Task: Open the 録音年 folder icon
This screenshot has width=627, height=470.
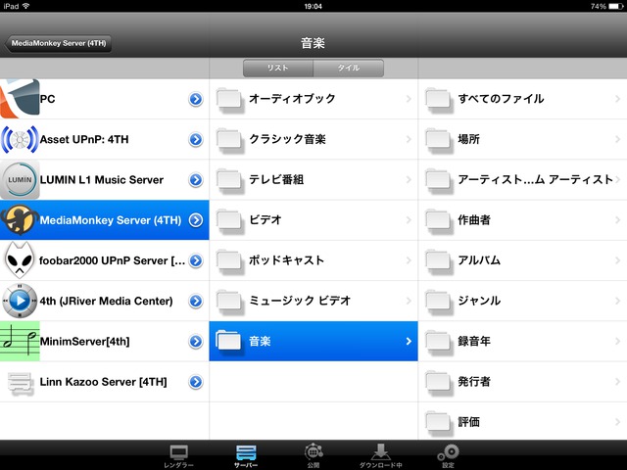Action: 438,342
